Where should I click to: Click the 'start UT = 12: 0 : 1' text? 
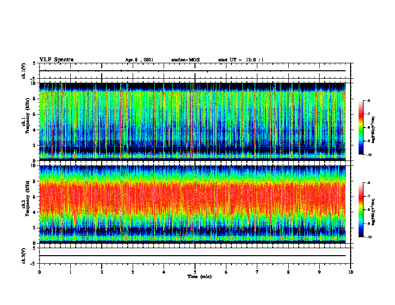click(x=241, y=60)
